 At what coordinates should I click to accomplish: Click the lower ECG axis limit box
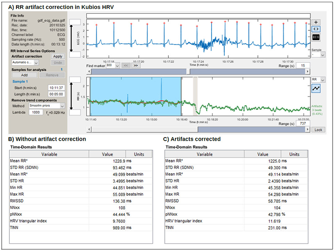coord(75,54)
